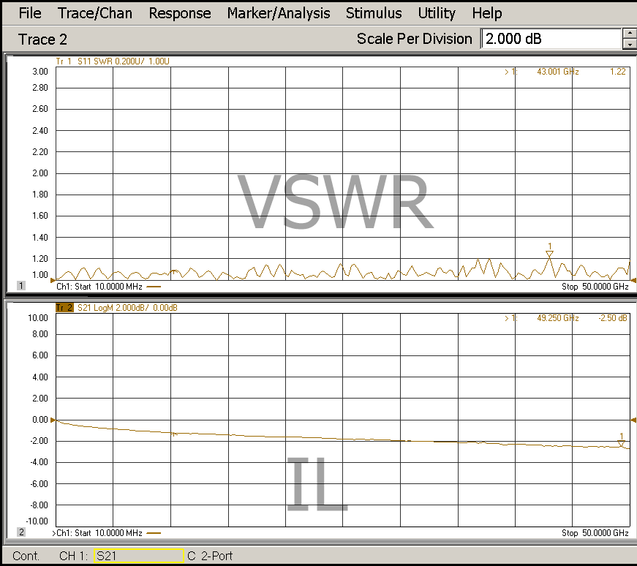Open the Stimulus menu
The width and height of the screenshot is (637, 566).
(x=374, y=13)
